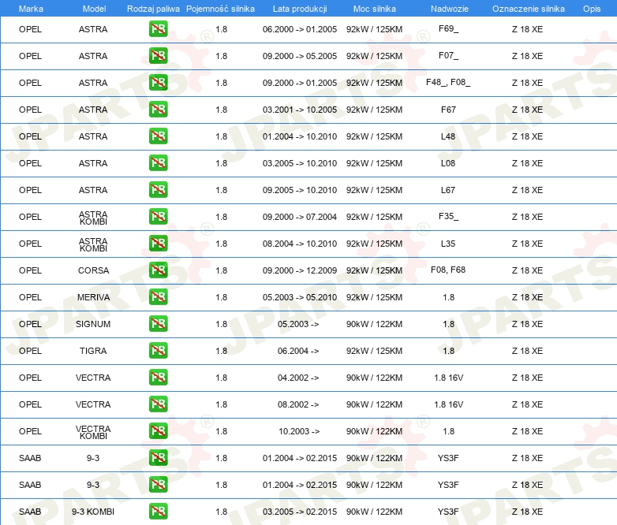617x525 pixels.
Task: Select the date '09.2000 -> 12.2009'
Action: tap(300, 270)
